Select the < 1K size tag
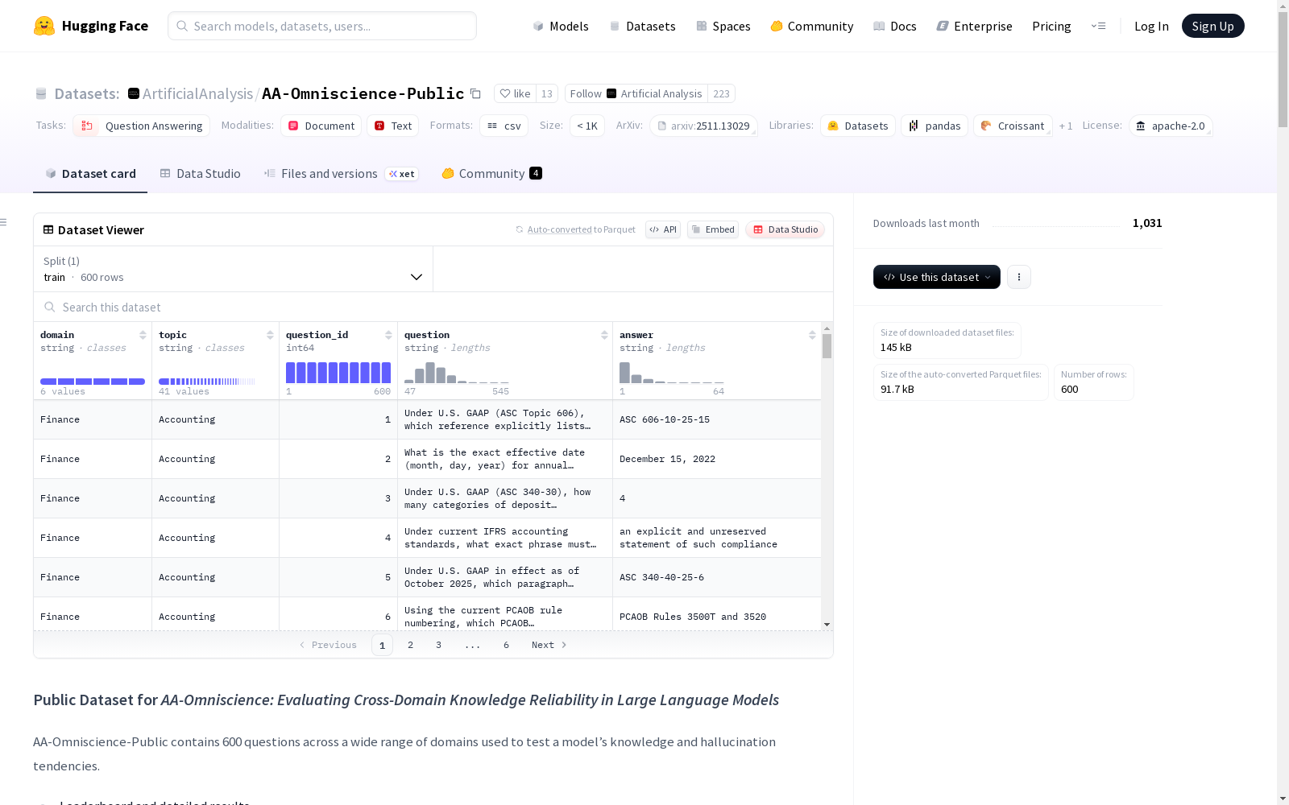The image size is (1289, 805). 587,126
